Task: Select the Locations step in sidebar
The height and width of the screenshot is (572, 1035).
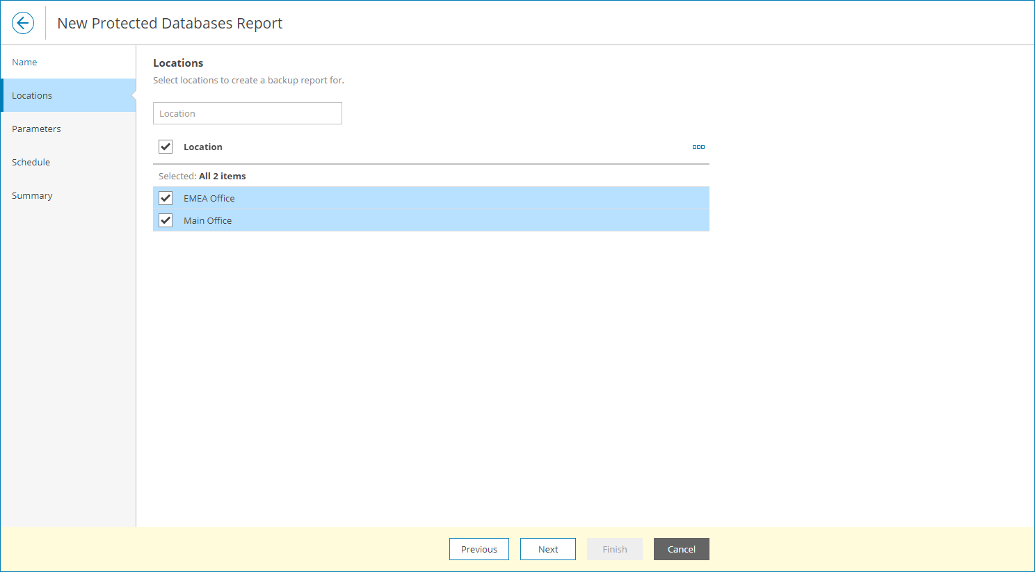Action: point(32,95)
